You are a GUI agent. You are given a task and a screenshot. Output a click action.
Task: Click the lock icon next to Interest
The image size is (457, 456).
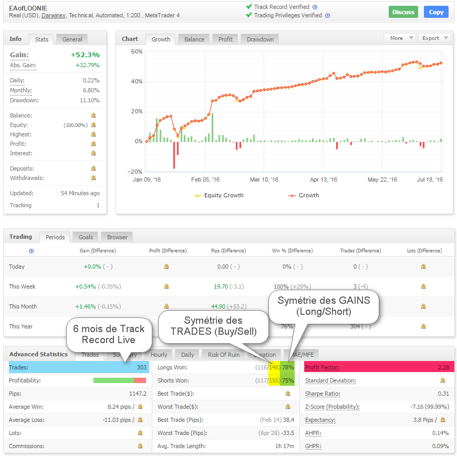(x=94, y=153)
